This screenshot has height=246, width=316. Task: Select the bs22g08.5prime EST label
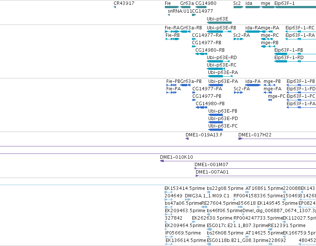(225, 188)
